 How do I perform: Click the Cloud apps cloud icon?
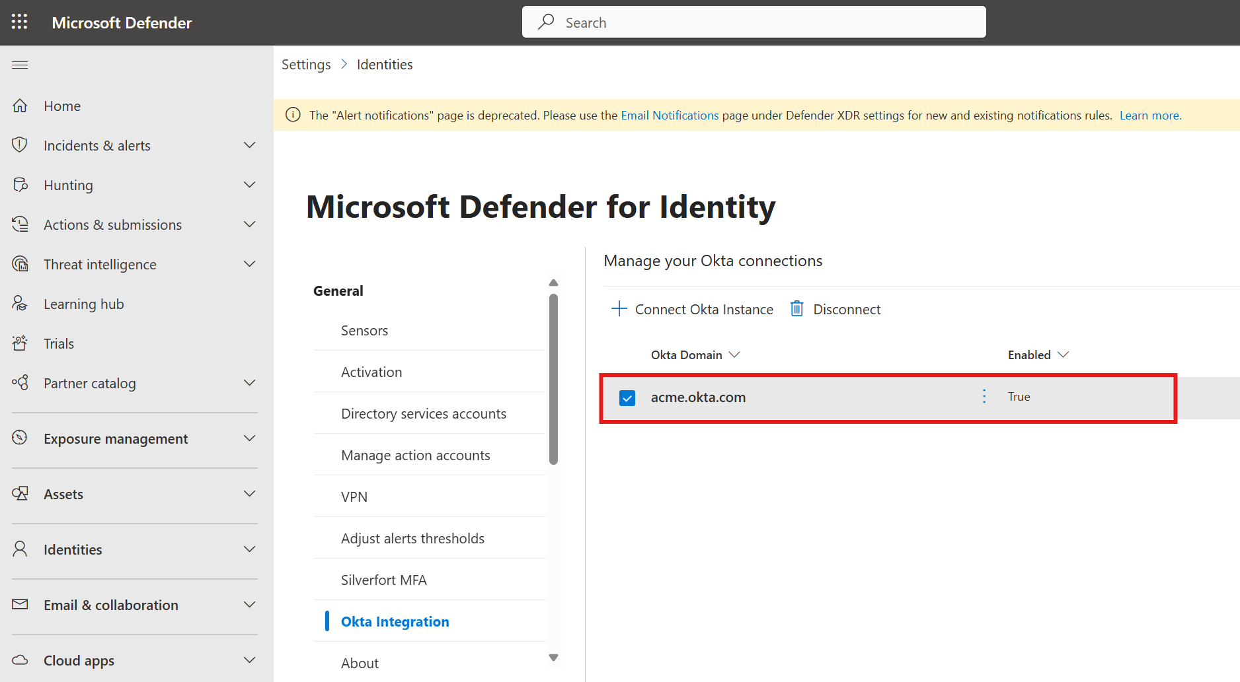pyautogui.click(x=20, y=660)
